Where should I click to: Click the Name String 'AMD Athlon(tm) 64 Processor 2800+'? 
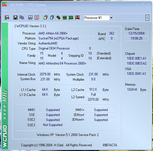click(77, 63)
